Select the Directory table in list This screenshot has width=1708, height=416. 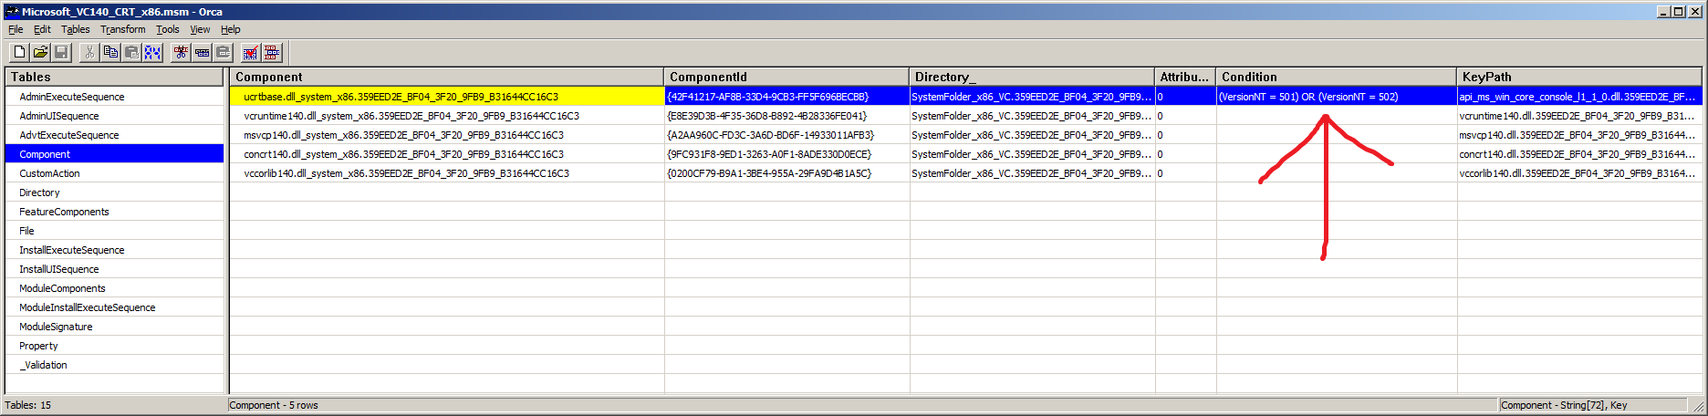pyautogui.click(x=39, y=192)
